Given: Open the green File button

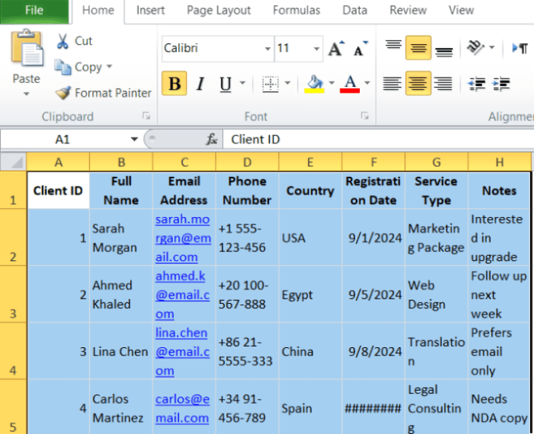Looking at the screenshot, I should pos(35,11).
